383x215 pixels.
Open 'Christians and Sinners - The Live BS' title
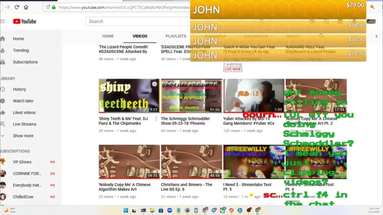point(186,187)
